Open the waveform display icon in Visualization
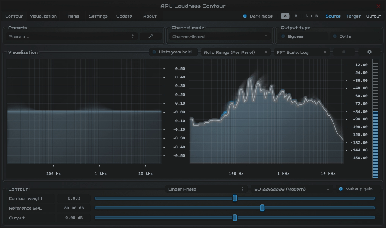The height and width of the screenshot is (228, 386). point(344,52)
